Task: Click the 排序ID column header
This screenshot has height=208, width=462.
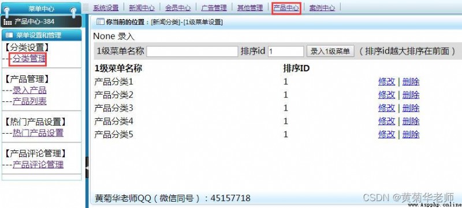Action: [x=296, y=69]
